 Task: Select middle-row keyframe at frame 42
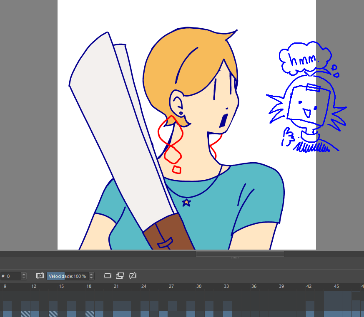point(310,306)
